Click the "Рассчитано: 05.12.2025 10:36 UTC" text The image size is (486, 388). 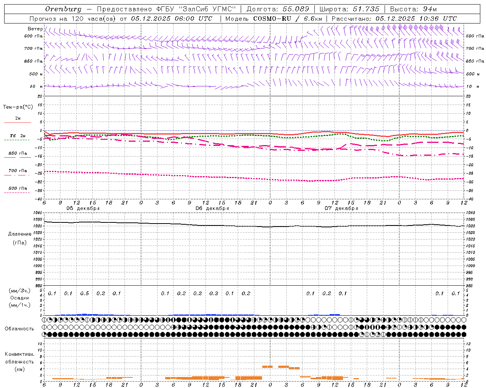pos(394,19)
